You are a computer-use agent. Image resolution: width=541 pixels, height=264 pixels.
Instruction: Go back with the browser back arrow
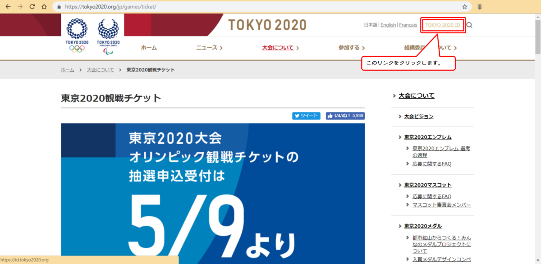pos(8,7)
